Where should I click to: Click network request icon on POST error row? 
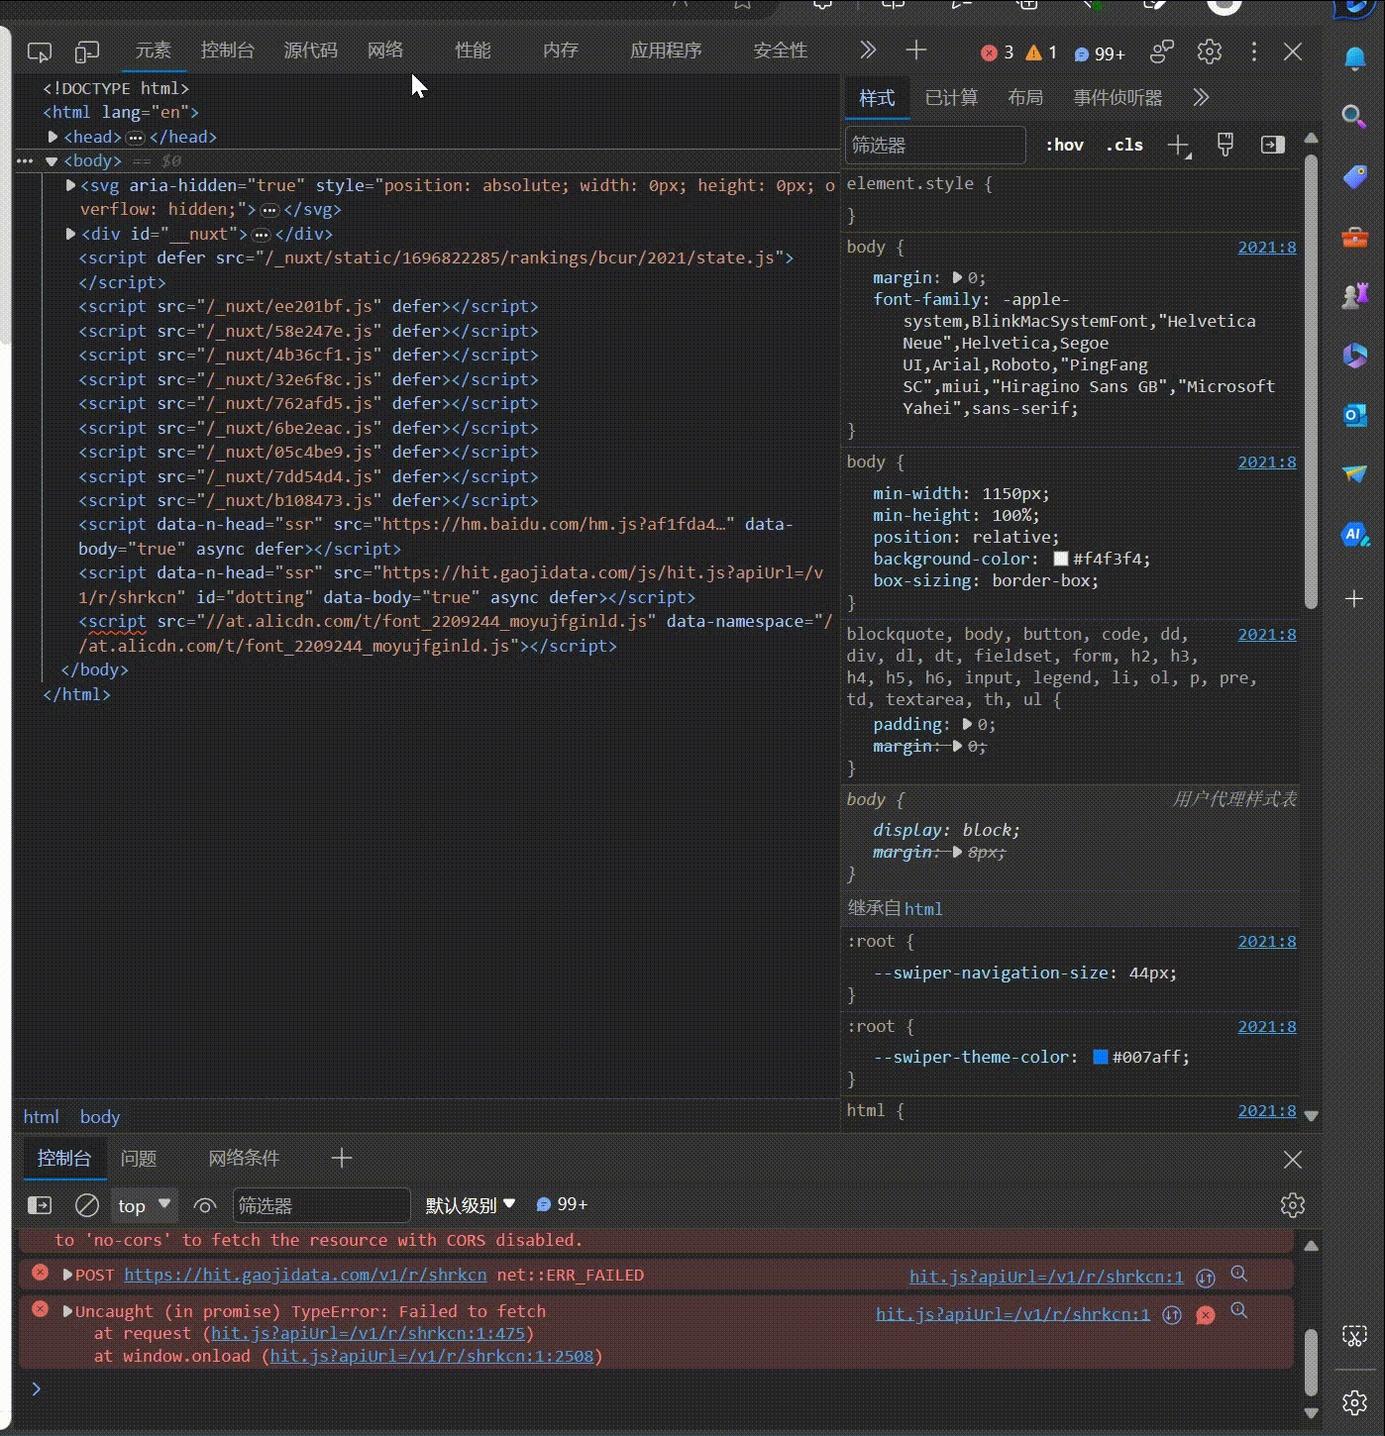pos(1206,1278)
